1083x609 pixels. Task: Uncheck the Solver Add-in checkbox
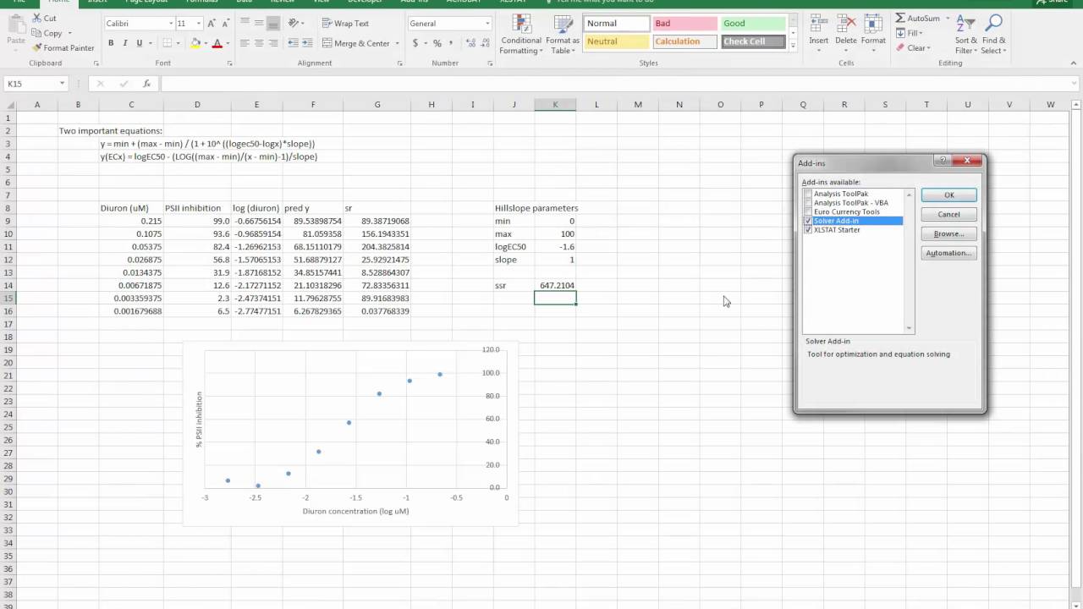tap(808, 221)
